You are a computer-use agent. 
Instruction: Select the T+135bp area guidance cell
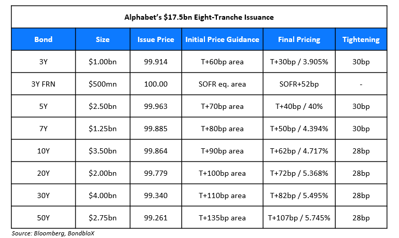(222, 218)
